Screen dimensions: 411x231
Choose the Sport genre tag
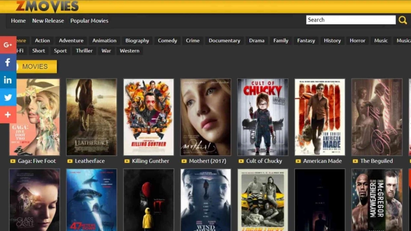tap(60, 51)
